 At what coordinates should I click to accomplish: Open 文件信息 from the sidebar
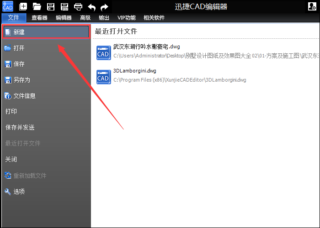pyautogui.click(x=24, y=96)
